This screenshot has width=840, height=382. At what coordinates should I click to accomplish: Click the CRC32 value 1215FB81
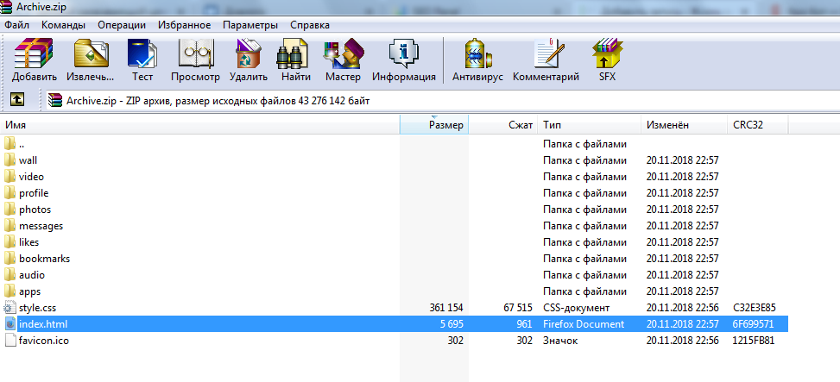click(753, 341)
